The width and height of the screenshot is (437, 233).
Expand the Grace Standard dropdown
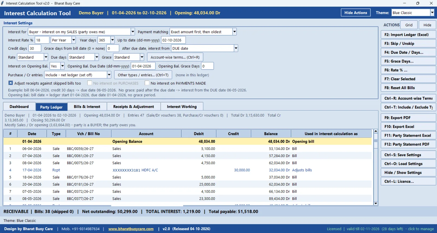142,57
